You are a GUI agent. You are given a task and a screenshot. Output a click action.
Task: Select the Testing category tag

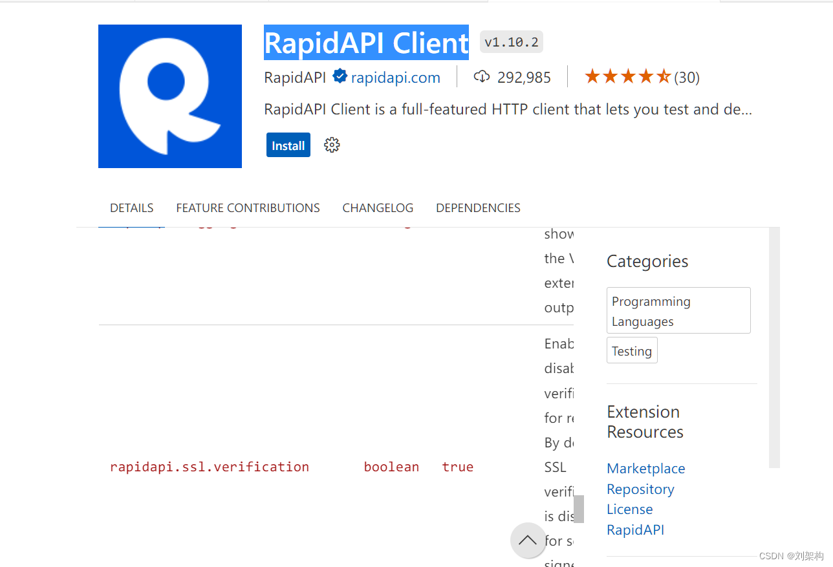[632, 350]
